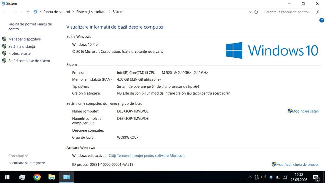Click the processor value Intel(R) Core(TM) i5
325x183 pixels.
(x=162, y=73)
